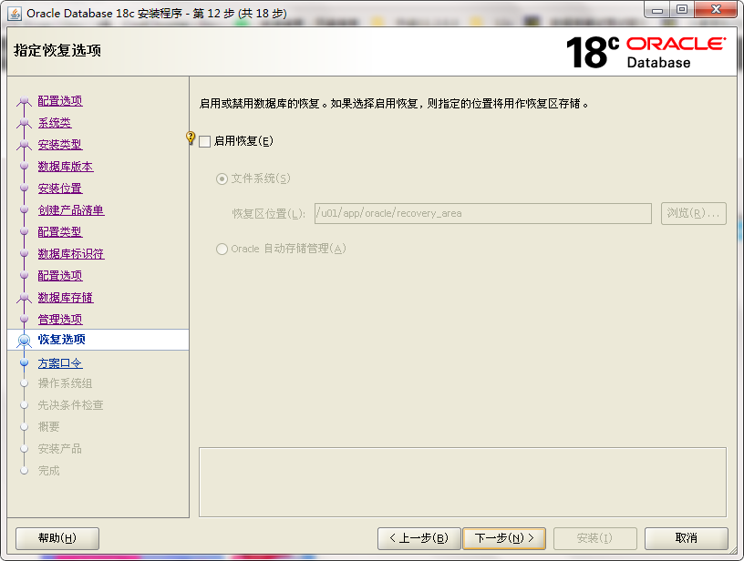744x561 pixels.
Task: Click the empty message area at the bottom
Action: pyautogui.click(x=462, y=483)
